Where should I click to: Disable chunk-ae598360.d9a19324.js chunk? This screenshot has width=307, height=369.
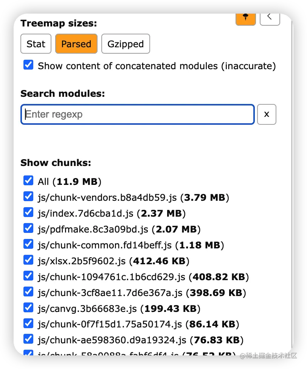tap(28, 339)
